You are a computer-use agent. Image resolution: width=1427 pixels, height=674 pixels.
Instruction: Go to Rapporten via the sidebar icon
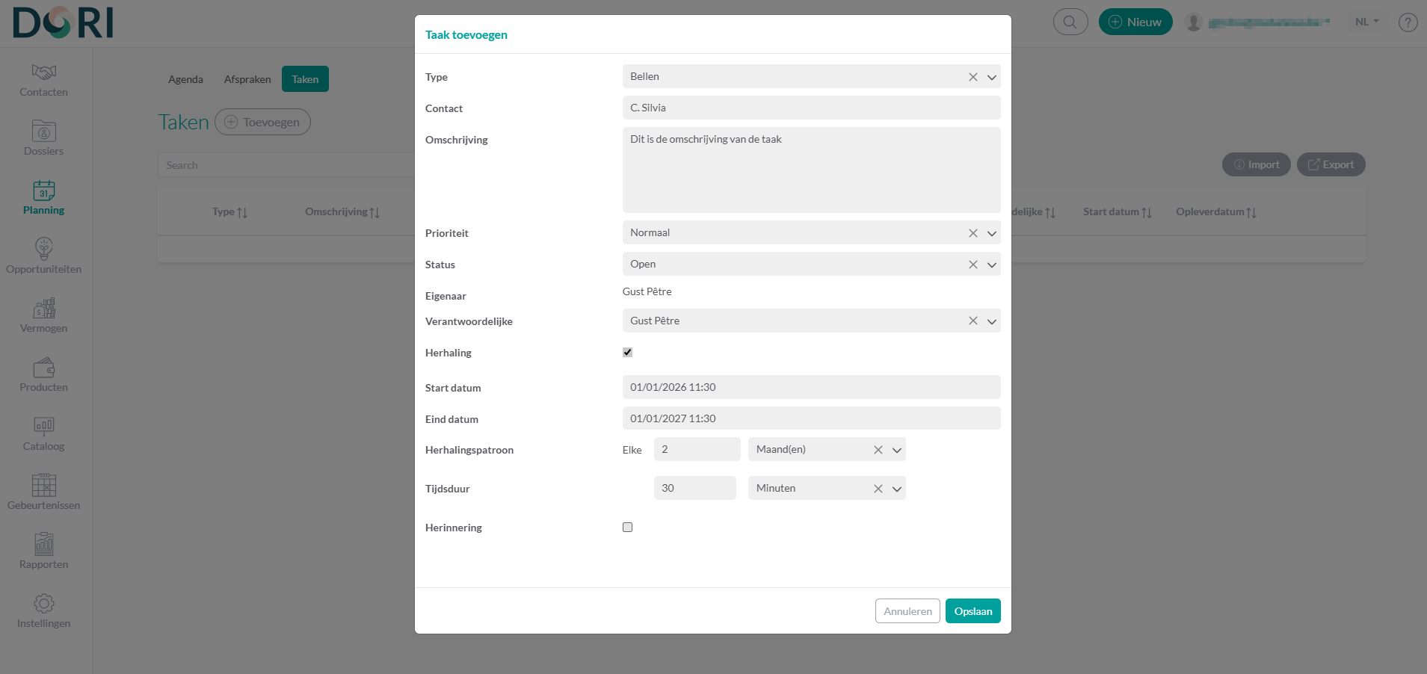pyautogui.click(x=43, y=544)
